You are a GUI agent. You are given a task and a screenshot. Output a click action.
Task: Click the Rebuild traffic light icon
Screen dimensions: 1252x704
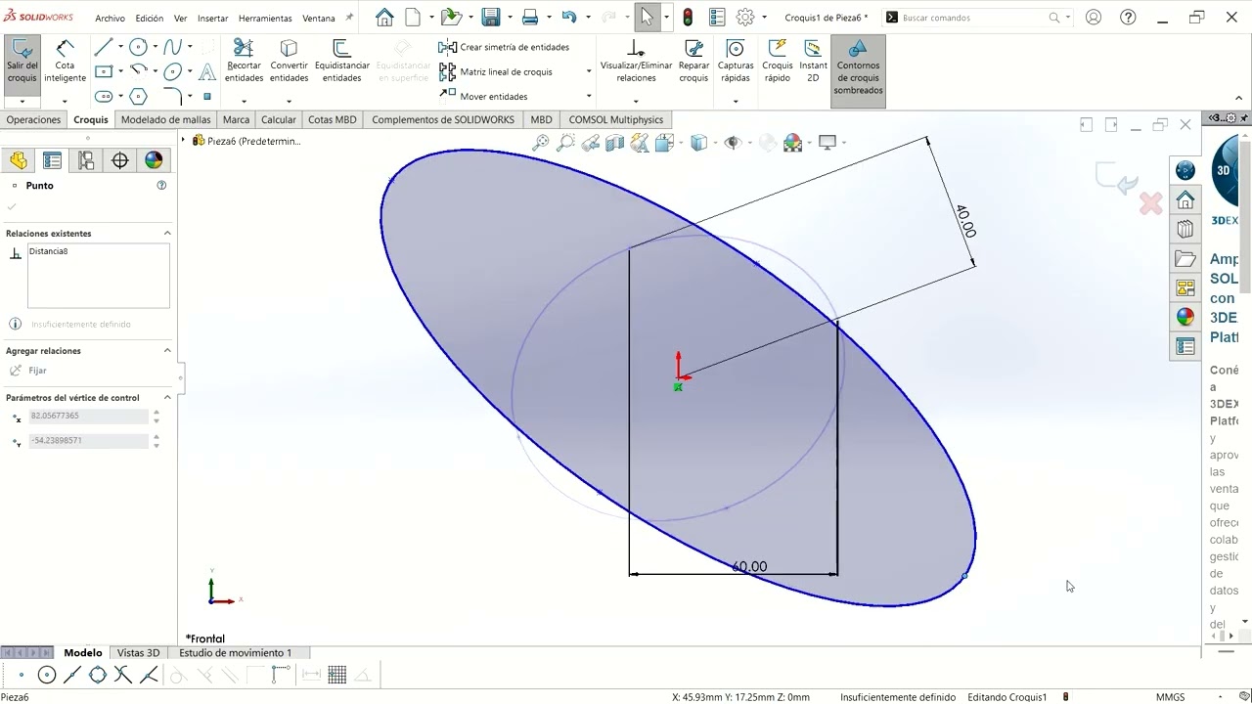(688, 18)
